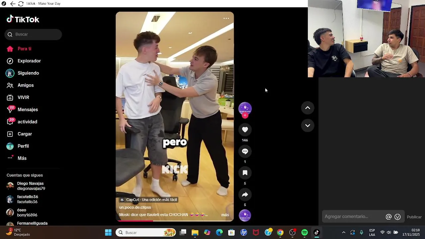Open Mensajes with 22 notifications
The width and height of the screenshot is (425, 239).
[22, 110]
